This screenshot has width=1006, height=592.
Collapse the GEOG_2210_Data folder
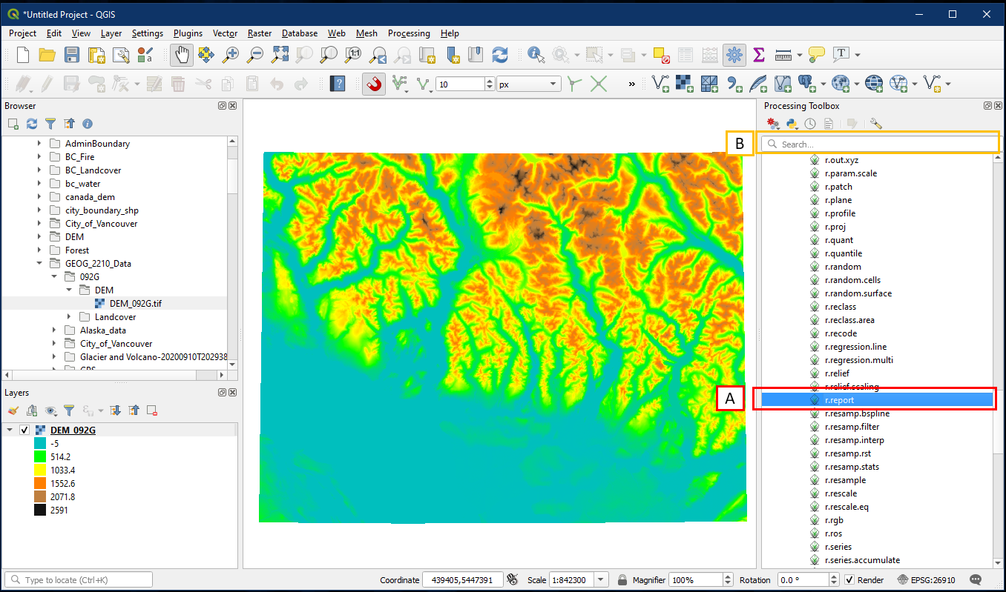[39, 264]
